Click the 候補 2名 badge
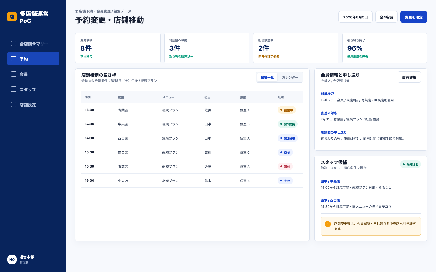 [410, 164]
